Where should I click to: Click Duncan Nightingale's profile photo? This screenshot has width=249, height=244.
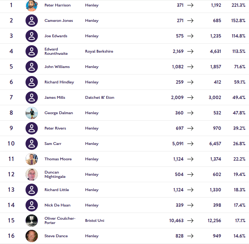pos(32,174)
